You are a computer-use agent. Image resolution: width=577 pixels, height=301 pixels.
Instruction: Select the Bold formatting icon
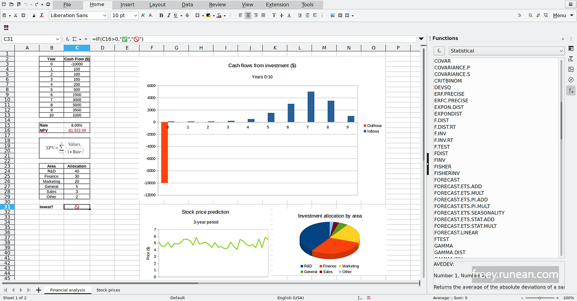click(161, 15)
